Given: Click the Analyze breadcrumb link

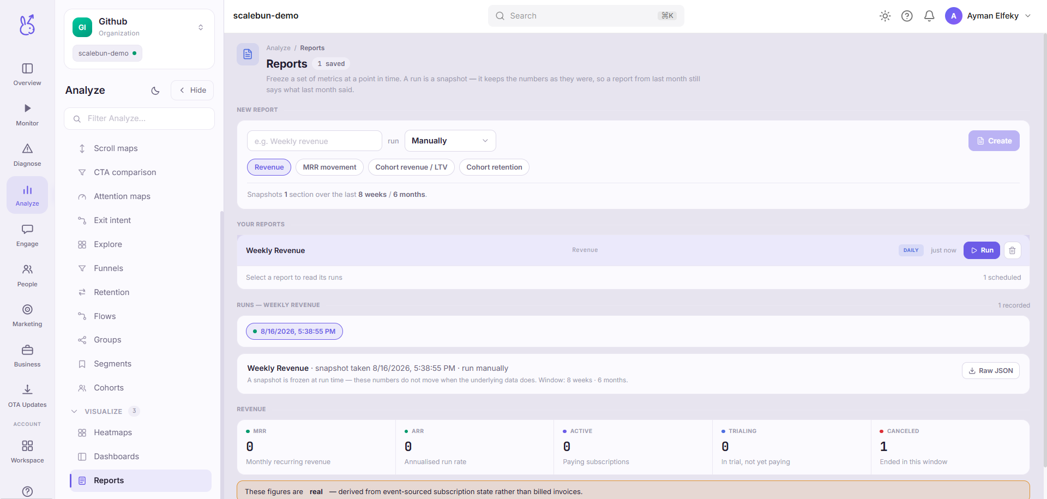Looking at the screenshot, I should [x=278, y=48].
